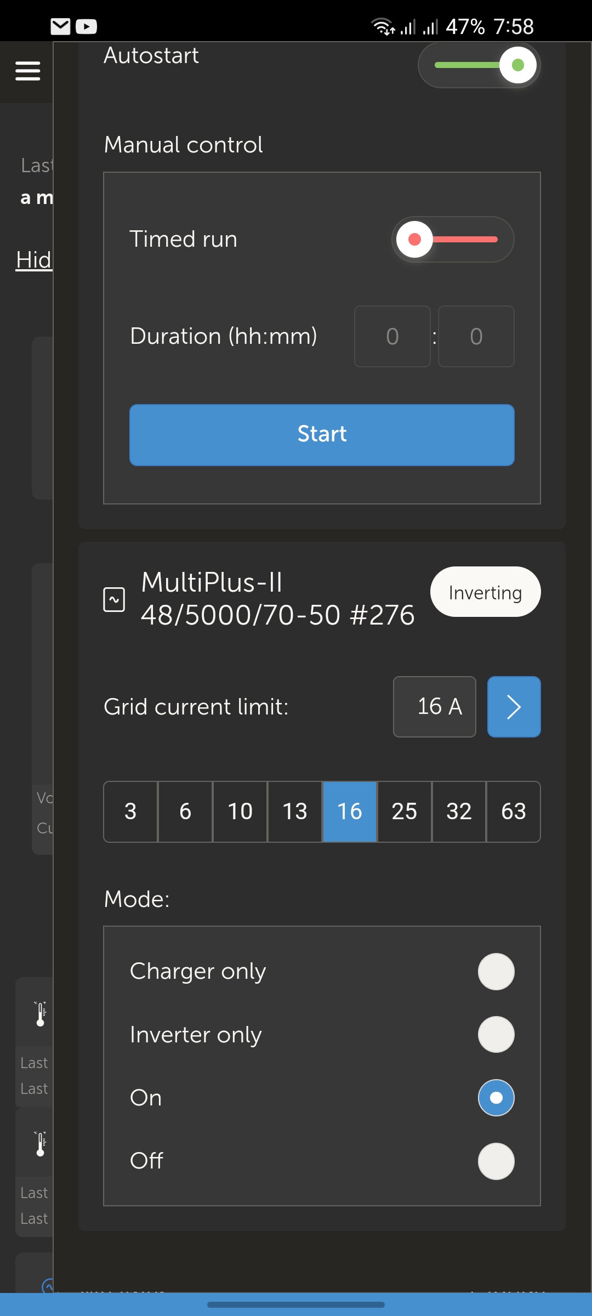Tap the upper thermometer sensor icon
This screenshot has height=1316, width=592.
point(40,1013)
